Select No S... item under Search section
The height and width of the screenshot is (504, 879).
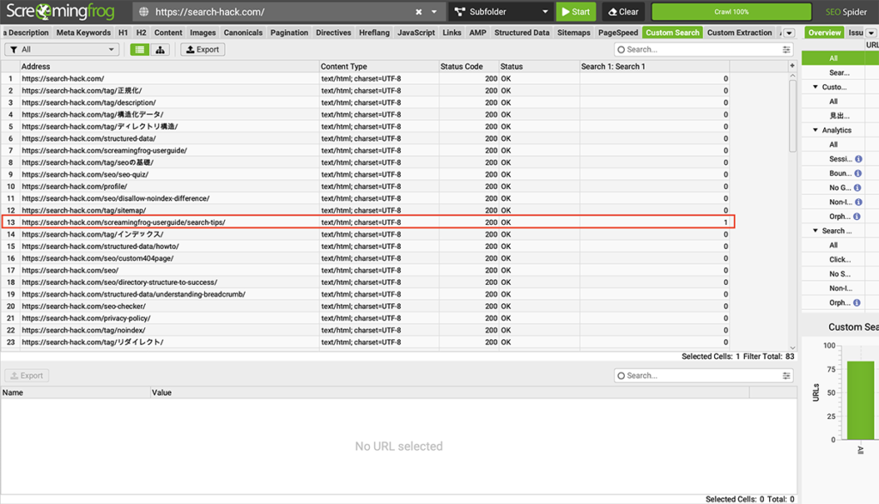tap(840, 274)
